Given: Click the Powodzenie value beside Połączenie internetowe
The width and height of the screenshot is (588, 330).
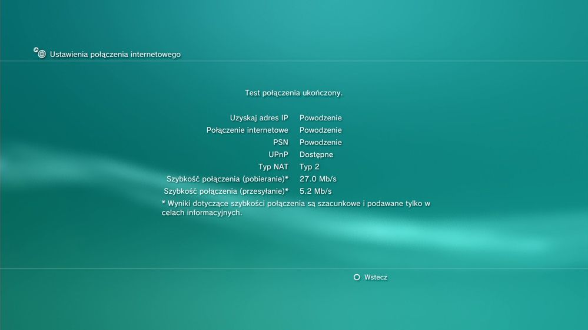Looking at the screenshot, I should point(321,130).
